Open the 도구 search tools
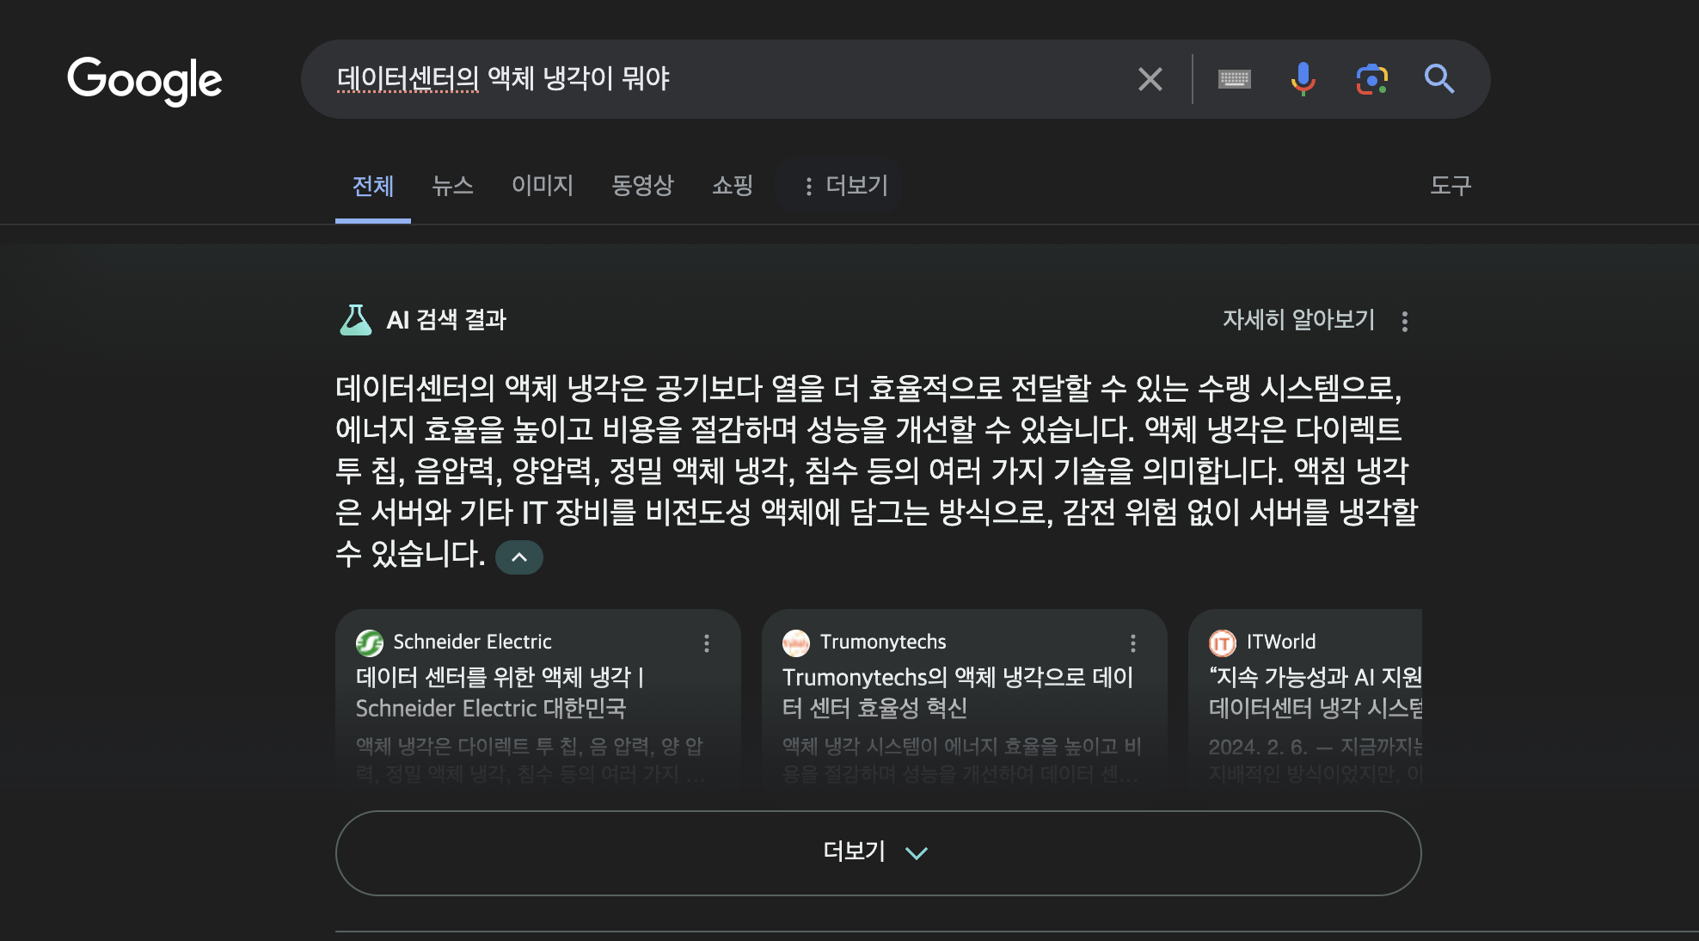The width and height of the screenshot is (1699, 941). click(1450, 185)
